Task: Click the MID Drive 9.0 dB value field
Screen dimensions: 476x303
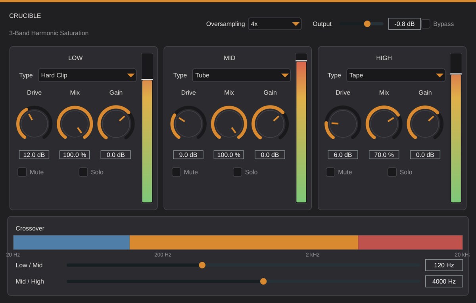Action: point(188,155)
